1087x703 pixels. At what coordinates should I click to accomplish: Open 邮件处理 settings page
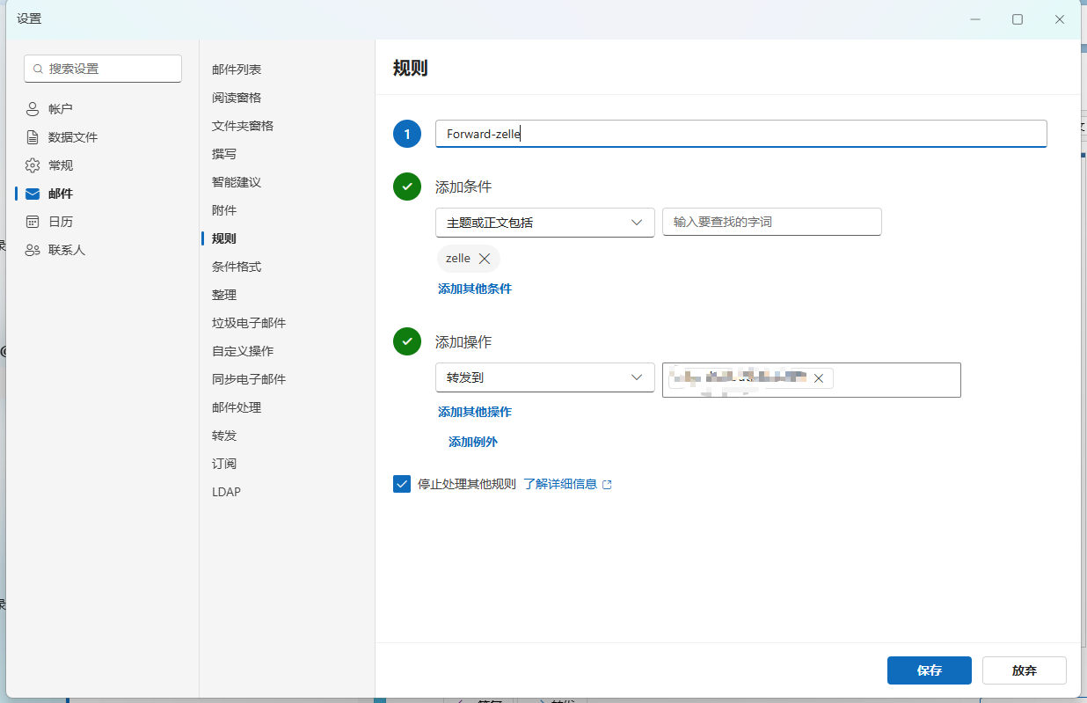click(x=237, y=407)
